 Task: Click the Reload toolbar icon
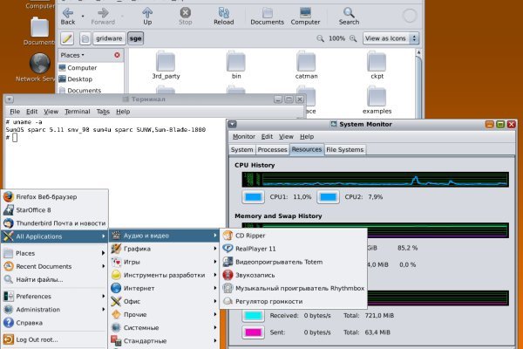point(223,15)
